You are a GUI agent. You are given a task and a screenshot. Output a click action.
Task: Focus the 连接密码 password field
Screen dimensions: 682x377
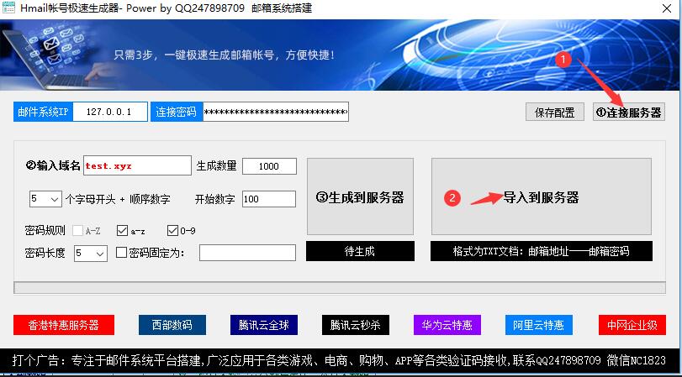275,113
